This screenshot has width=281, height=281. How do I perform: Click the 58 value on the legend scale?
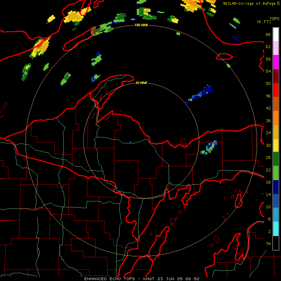coord(268,59)
